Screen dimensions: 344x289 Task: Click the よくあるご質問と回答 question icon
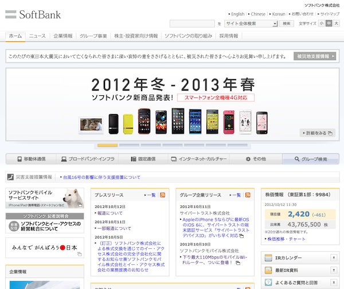pos(268,283)
